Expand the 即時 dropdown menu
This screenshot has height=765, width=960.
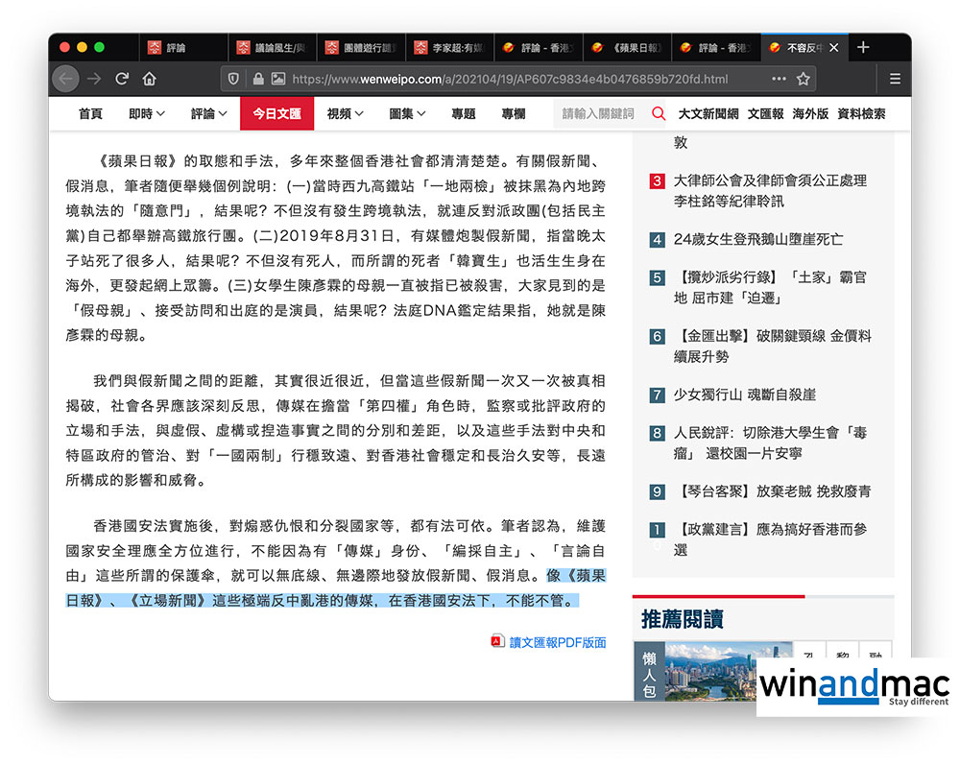(x=147, y=113)
